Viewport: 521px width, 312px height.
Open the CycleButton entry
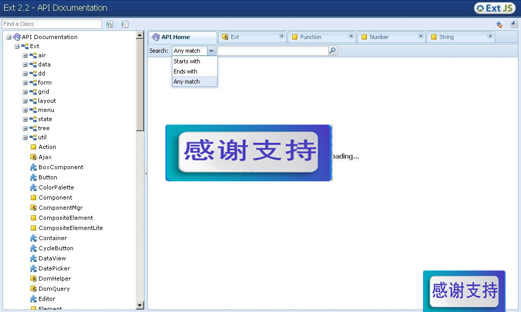tap(56, 248)
